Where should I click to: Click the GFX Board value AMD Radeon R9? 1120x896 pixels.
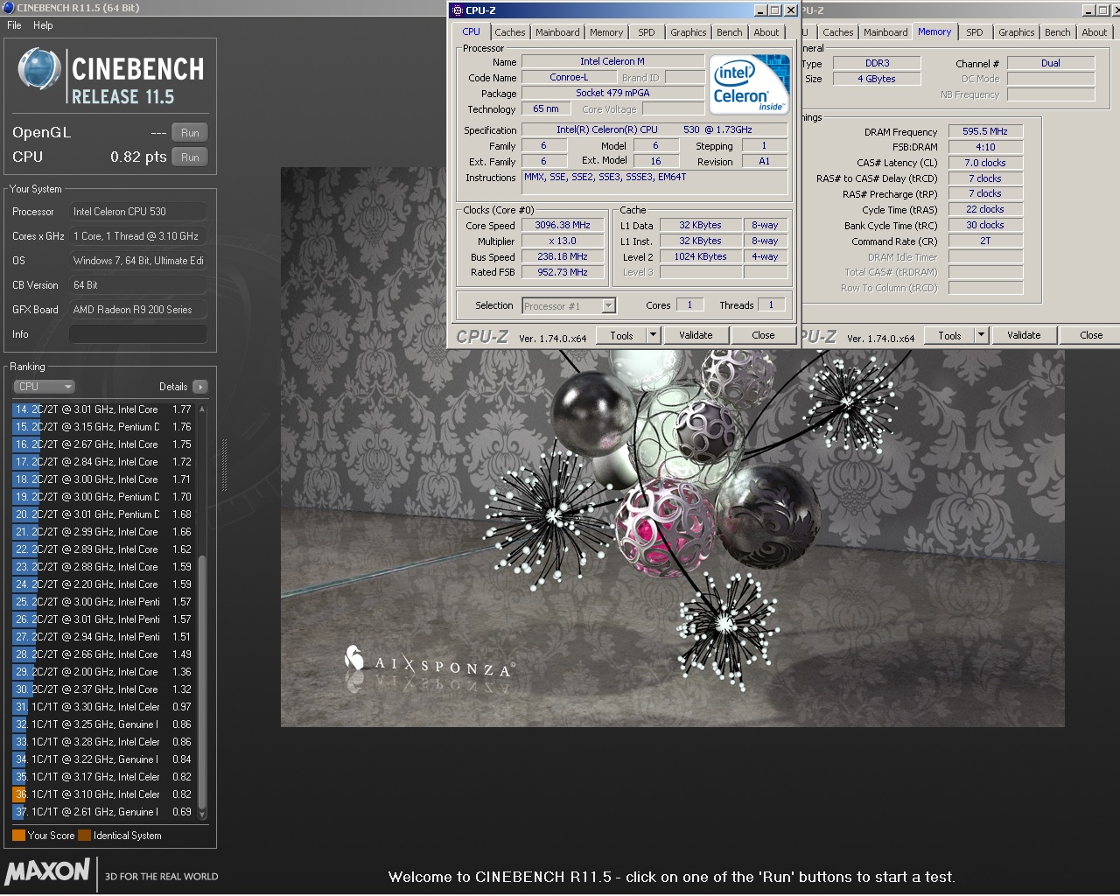click(x=138, y=310)
